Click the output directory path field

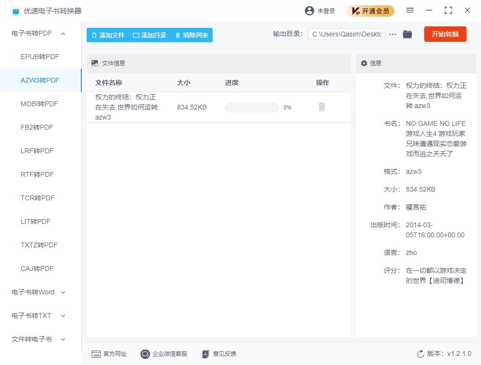click(346, 34)
